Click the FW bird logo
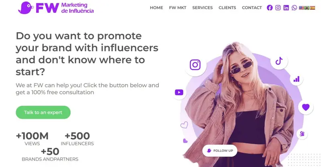Screen dimensions: 321x167 (25, 8)
